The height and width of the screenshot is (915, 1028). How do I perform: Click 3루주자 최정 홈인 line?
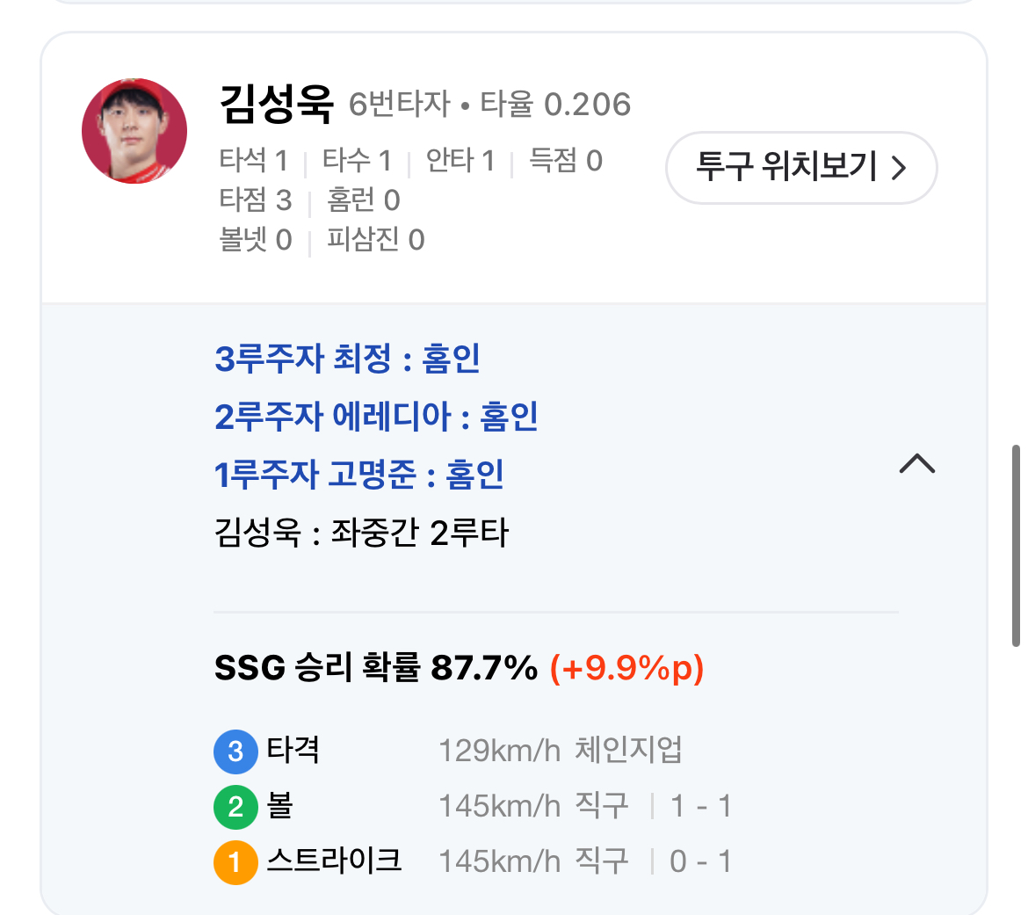[347, 358]
